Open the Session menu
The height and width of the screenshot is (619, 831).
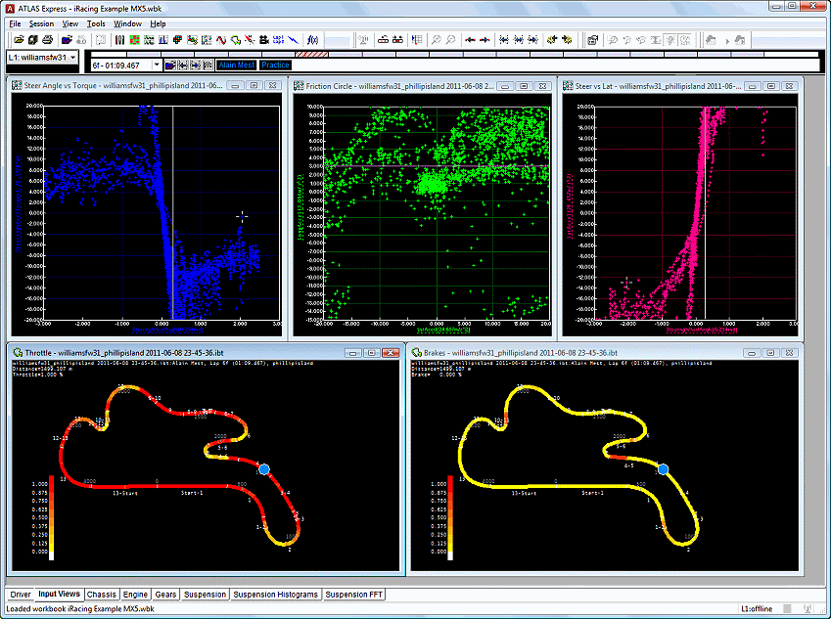coord(41,22)
